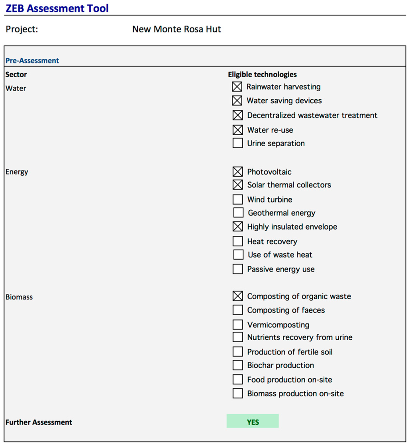408x443 pixels.
Task: Disable Decentralized wastewater treatment checkbox
Action: click(x=237, y=115)
